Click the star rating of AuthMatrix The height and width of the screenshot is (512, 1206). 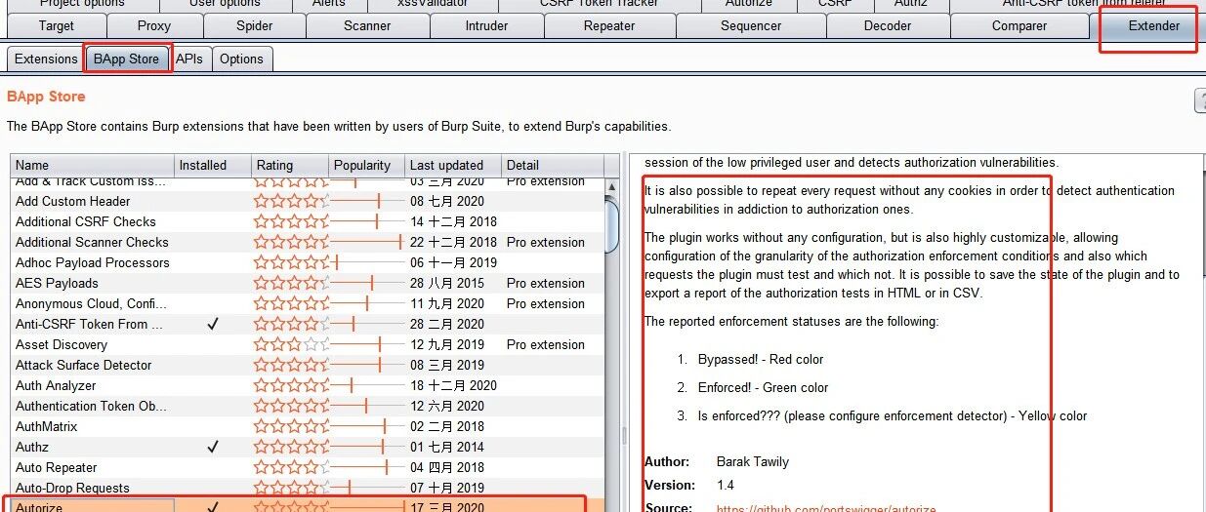292,426
